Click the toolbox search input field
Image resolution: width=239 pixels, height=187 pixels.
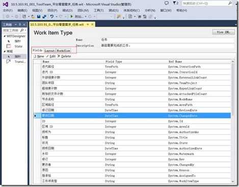click(11, 30)
